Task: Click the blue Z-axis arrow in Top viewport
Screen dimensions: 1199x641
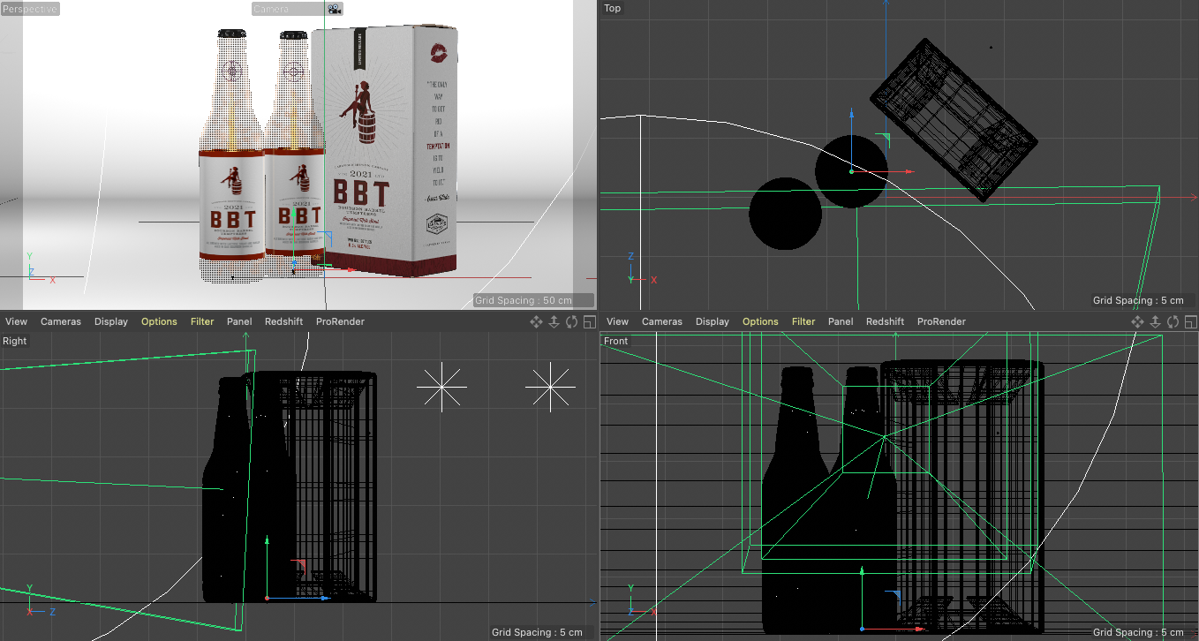Action: [x=851, y=116]
